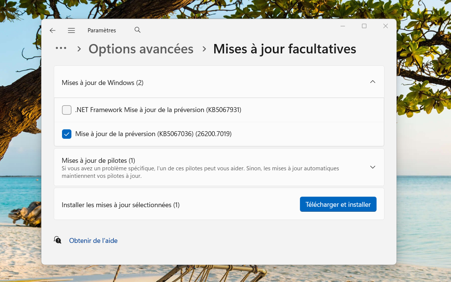Navigate back using the back arrow
The image size is (451, 282).
tap(52, 30)
